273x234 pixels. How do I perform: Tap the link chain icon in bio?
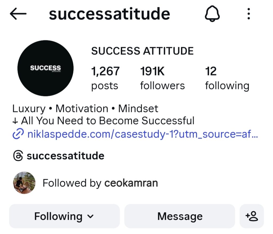tap(18, 135)
